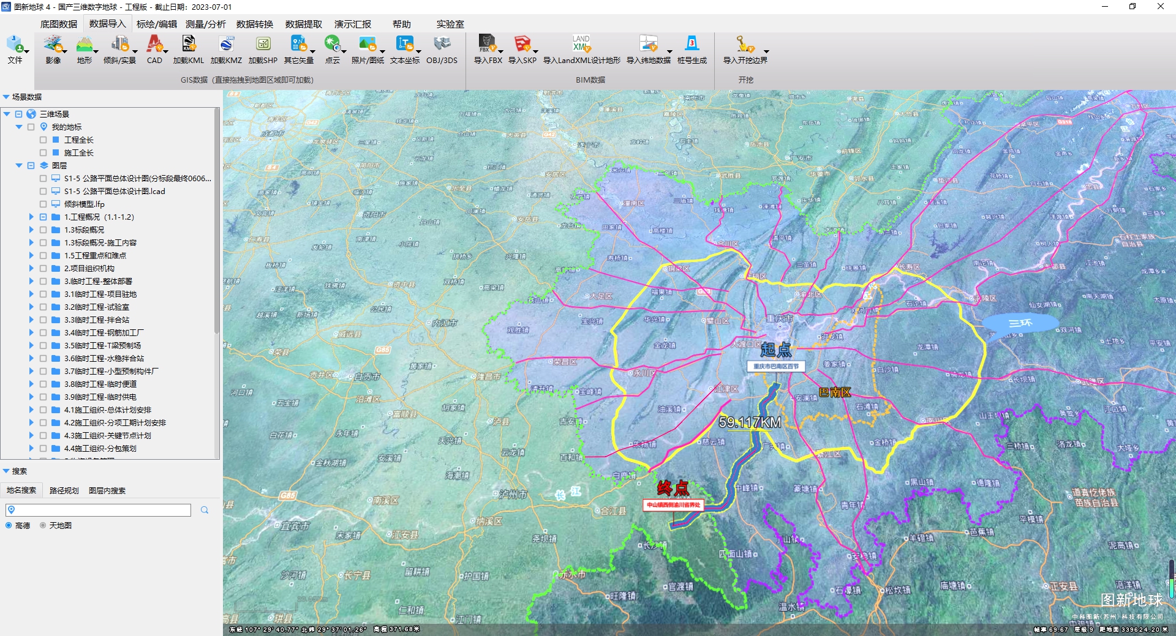Switch to the 路径规划 search tab
Image resolution: width=1176 pixels, height=636 pixels.
[x=64, y=490]
